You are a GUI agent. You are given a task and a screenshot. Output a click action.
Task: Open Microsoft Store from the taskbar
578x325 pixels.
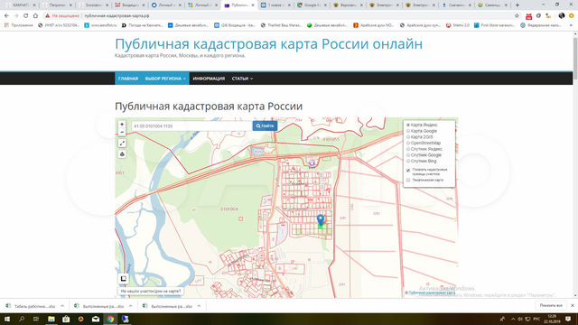[x=66, y=319]
